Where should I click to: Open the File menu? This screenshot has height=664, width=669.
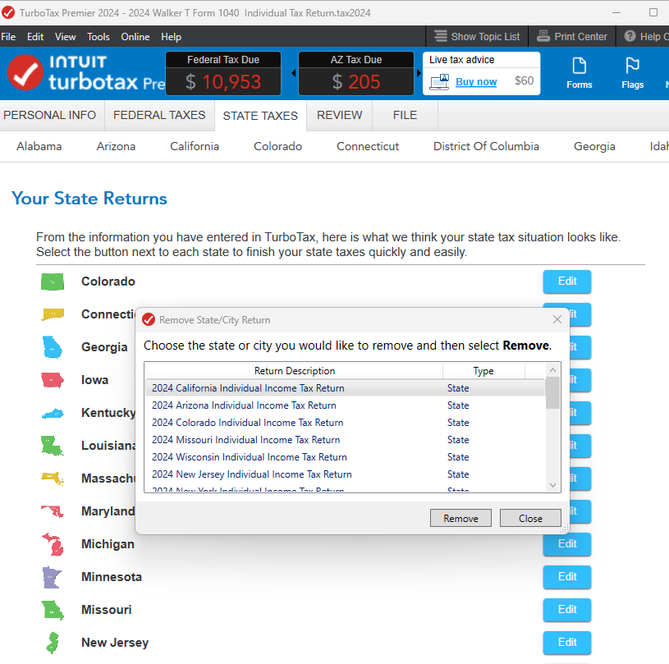point(8,37)
